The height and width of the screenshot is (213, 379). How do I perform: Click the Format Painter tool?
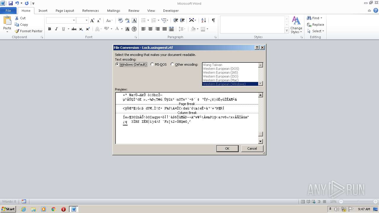pyautogui.click(x=29, y=31)
